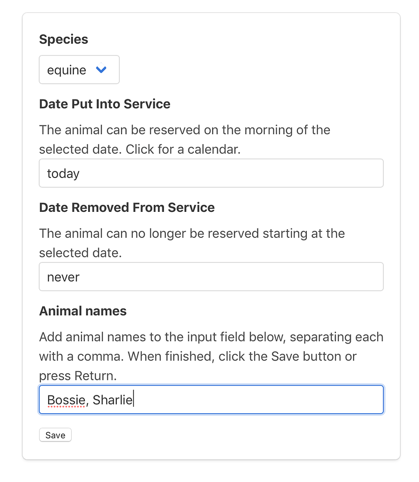
Task: Click the Animal names heading
Action: pos(83,311)
